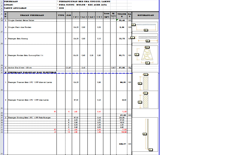This screenshot has width=246, height=155.
Task: Select the empty stone layer diagram in Batu Kosong row
Action: pos(145,38)
